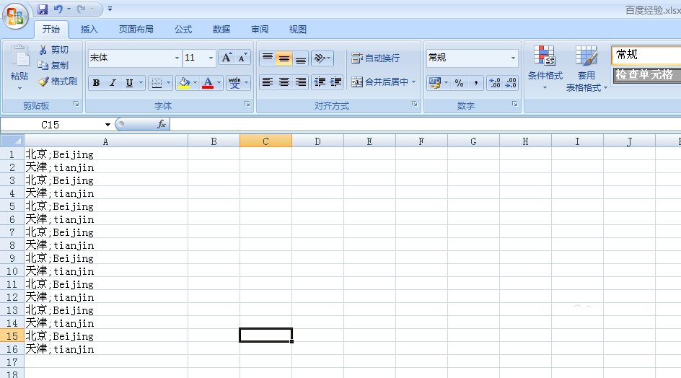This screenshot has width=681, height=378.
Task: Click the percent style icon
Action: pyautogui.click(x=459, y=83)
